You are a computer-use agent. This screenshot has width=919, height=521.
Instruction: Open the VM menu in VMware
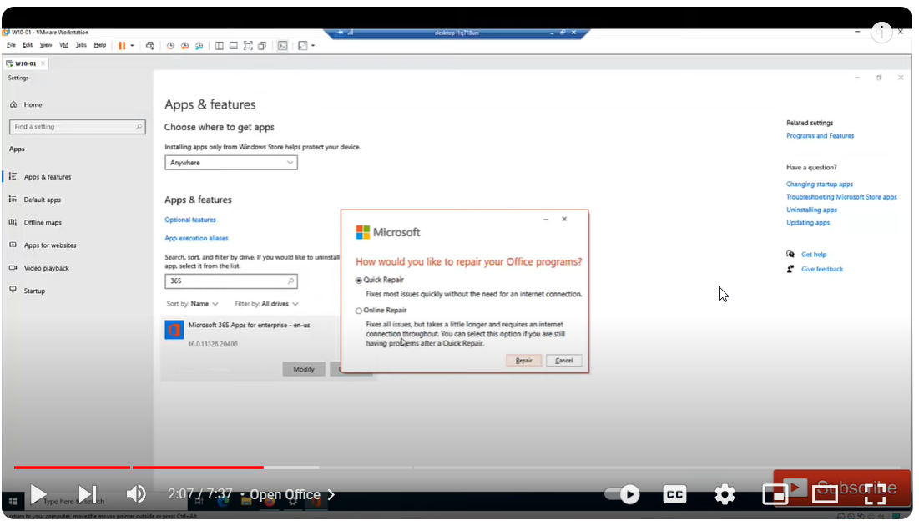[63, 45]
